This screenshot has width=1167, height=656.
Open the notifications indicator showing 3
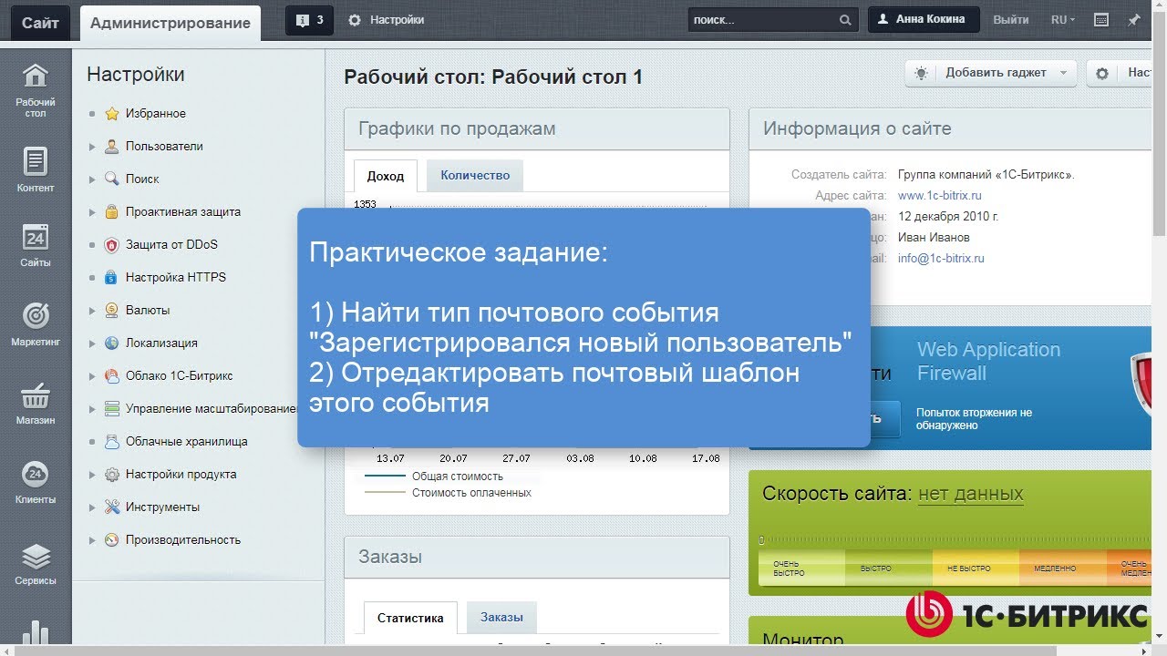309,19
